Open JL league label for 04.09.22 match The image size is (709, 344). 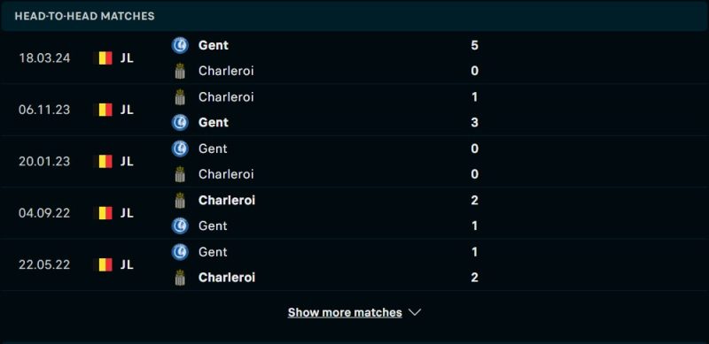point(127,212)
